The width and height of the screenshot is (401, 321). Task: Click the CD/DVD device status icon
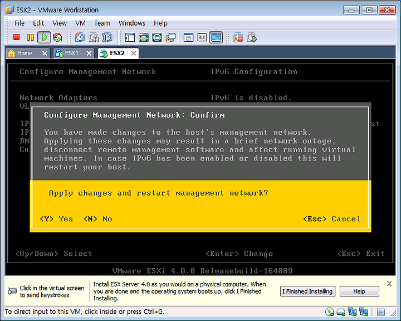point(329,312)
